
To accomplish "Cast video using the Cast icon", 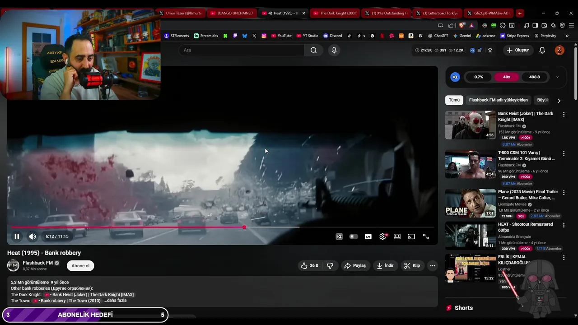I will coord(411,237).
